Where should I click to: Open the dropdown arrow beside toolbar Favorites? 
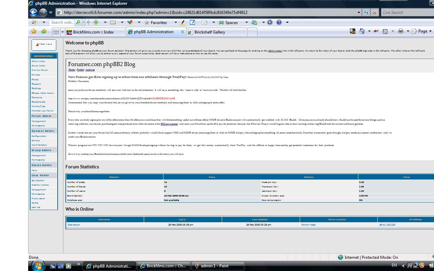click(x=176, y=22)
